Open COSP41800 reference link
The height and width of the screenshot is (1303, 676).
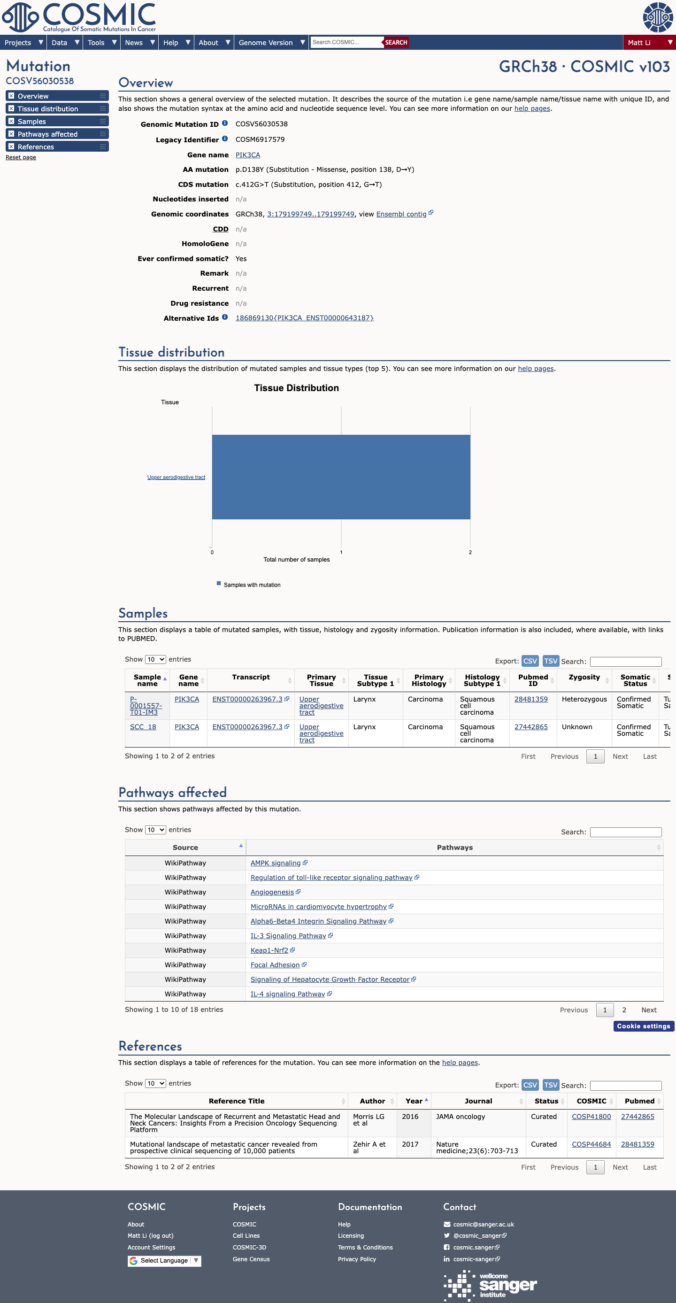pyautogui.click(x=591, y=1116)
